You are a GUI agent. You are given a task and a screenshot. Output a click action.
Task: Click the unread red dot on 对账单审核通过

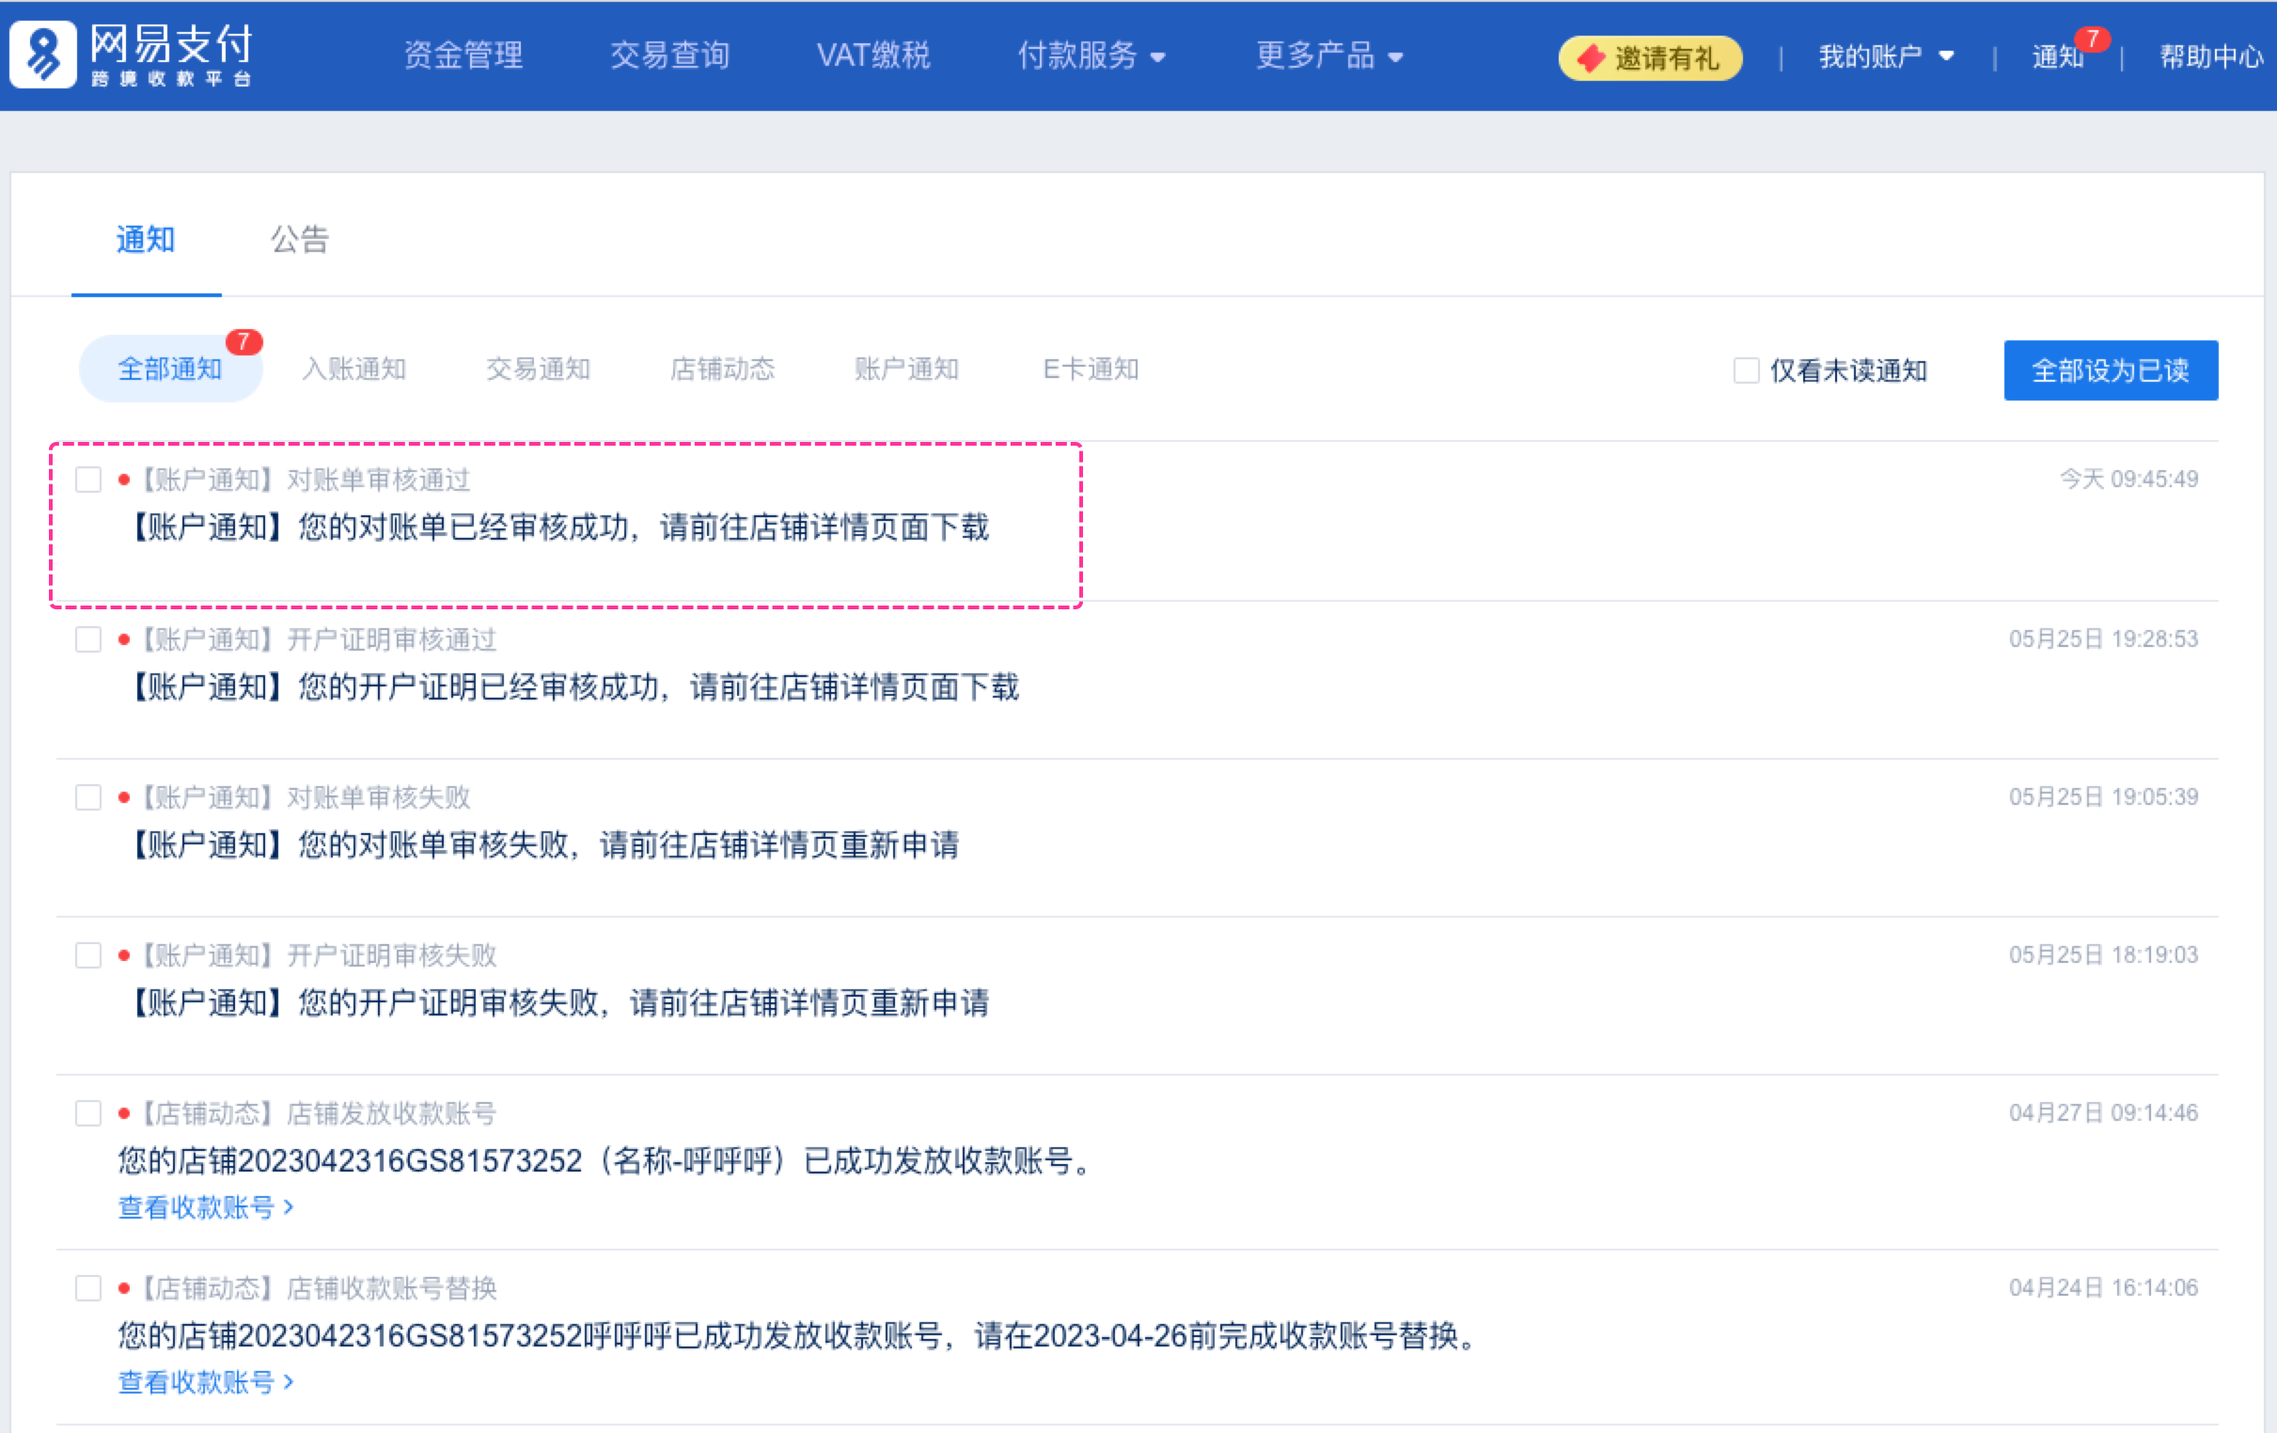(x=124, y=480)
